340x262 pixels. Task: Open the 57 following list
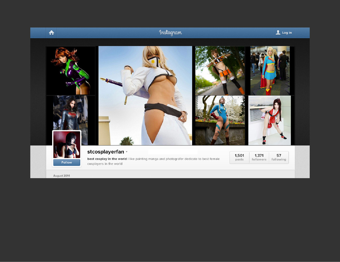point(279,157)
